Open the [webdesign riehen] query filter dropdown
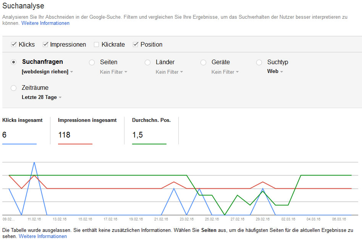 (47, 72)
